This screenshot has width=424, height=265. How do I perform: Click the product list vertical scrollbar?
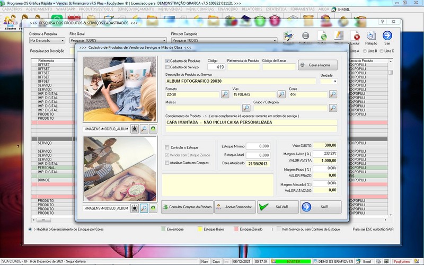click(x=390, y=138)
